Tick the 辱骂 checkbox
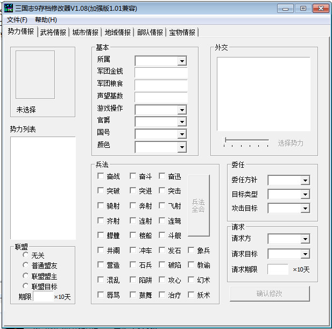This screenshot has height=329, width=332. (x=101, y=295)
